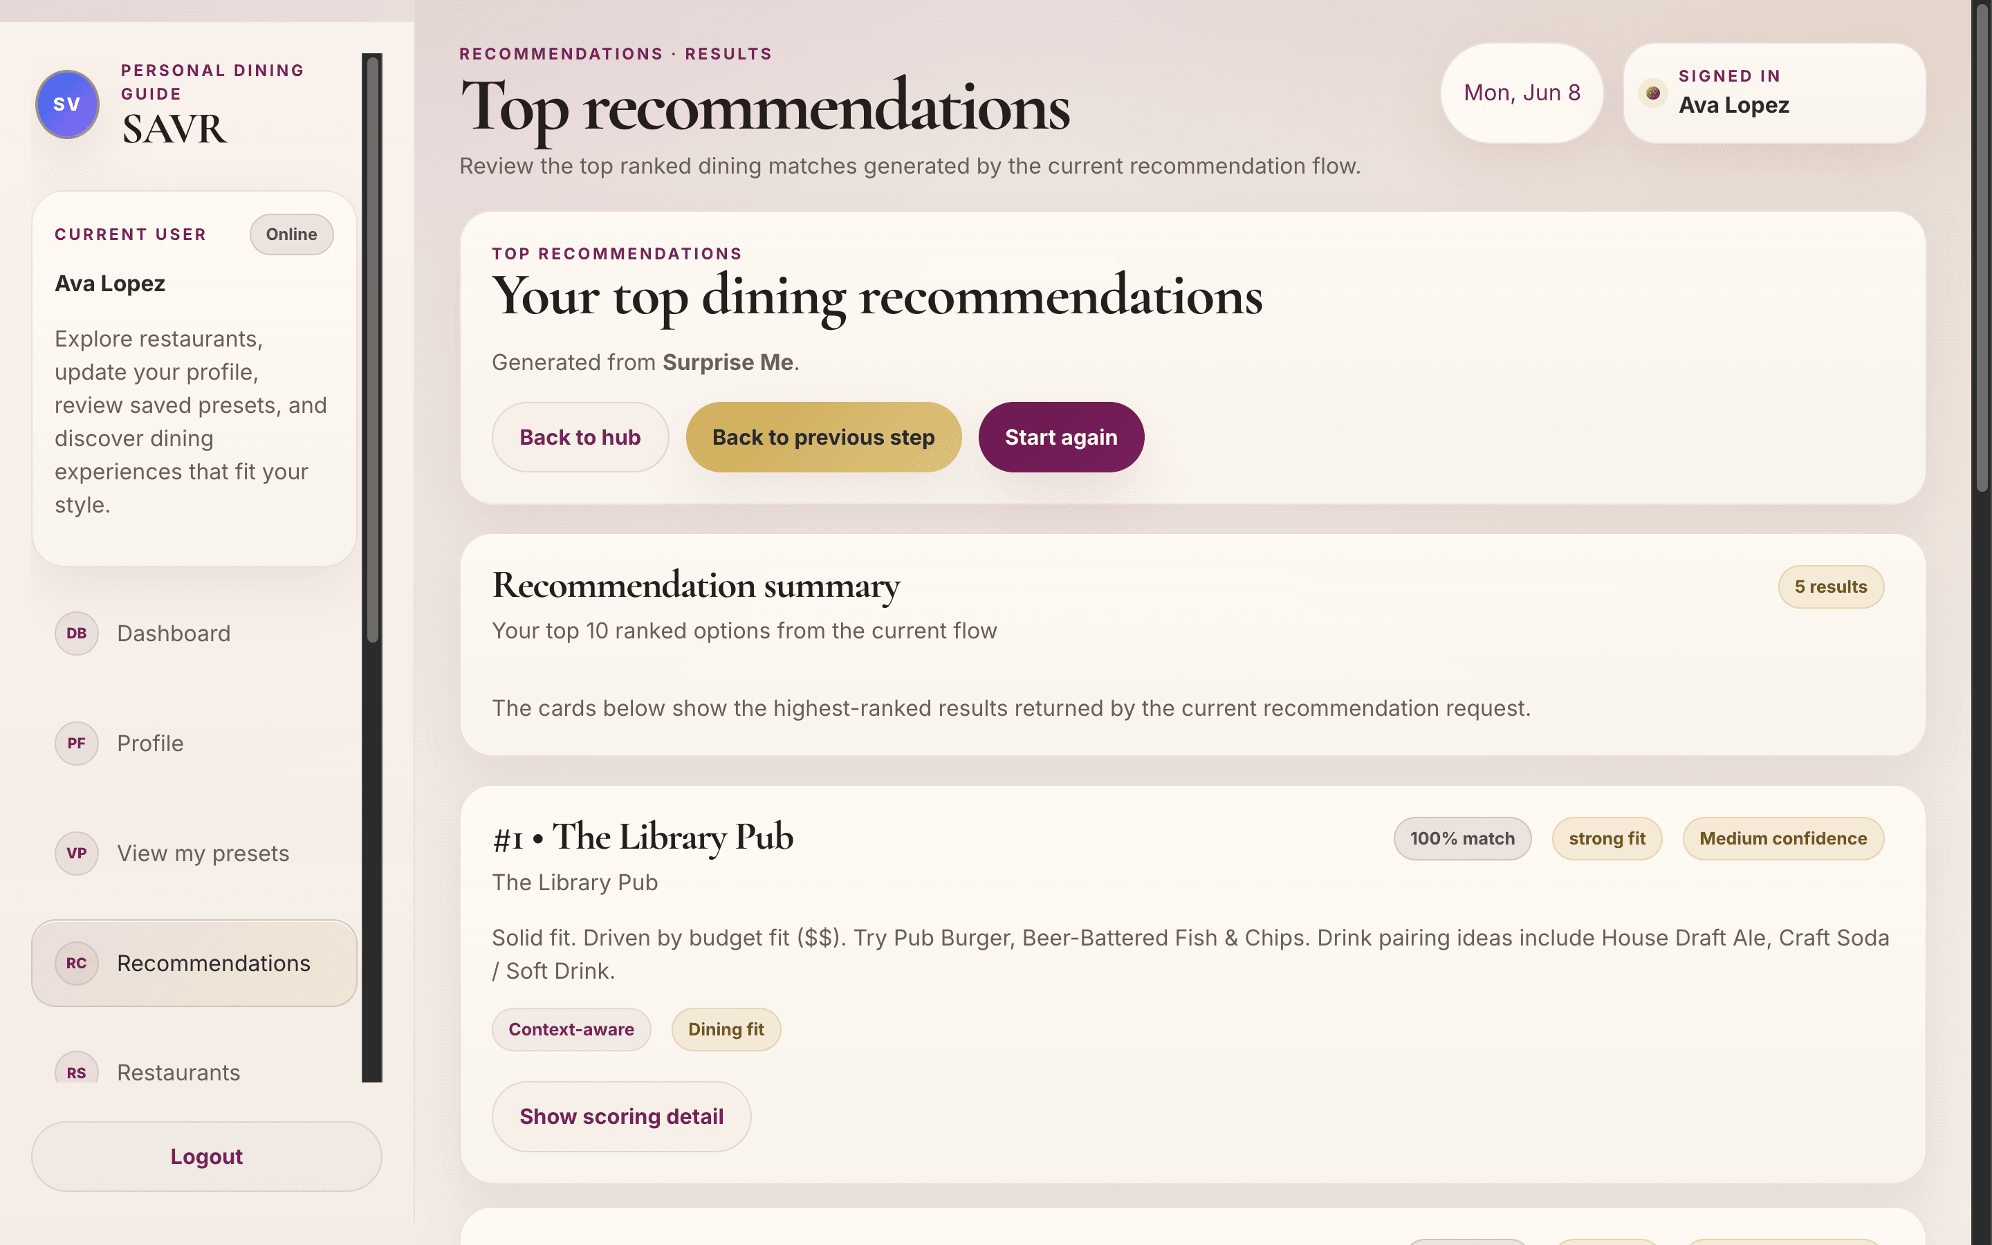1992x1245 pixels.
Task: Click the SV logo avatar
Action: [68, 104]
